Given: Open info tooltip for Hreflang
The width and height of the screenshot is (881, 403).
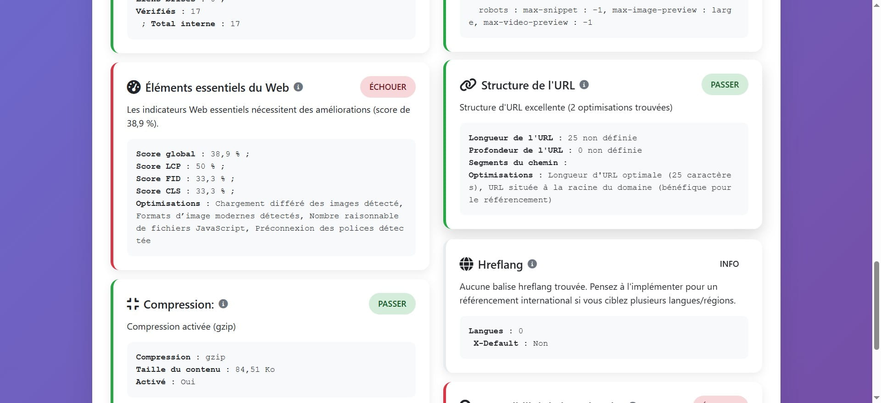Looking at the screenshot, I should [x=532, y=264].
